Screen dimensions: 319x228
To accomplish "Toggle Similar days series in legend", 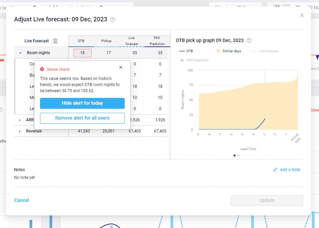I will tap(228, 51).
